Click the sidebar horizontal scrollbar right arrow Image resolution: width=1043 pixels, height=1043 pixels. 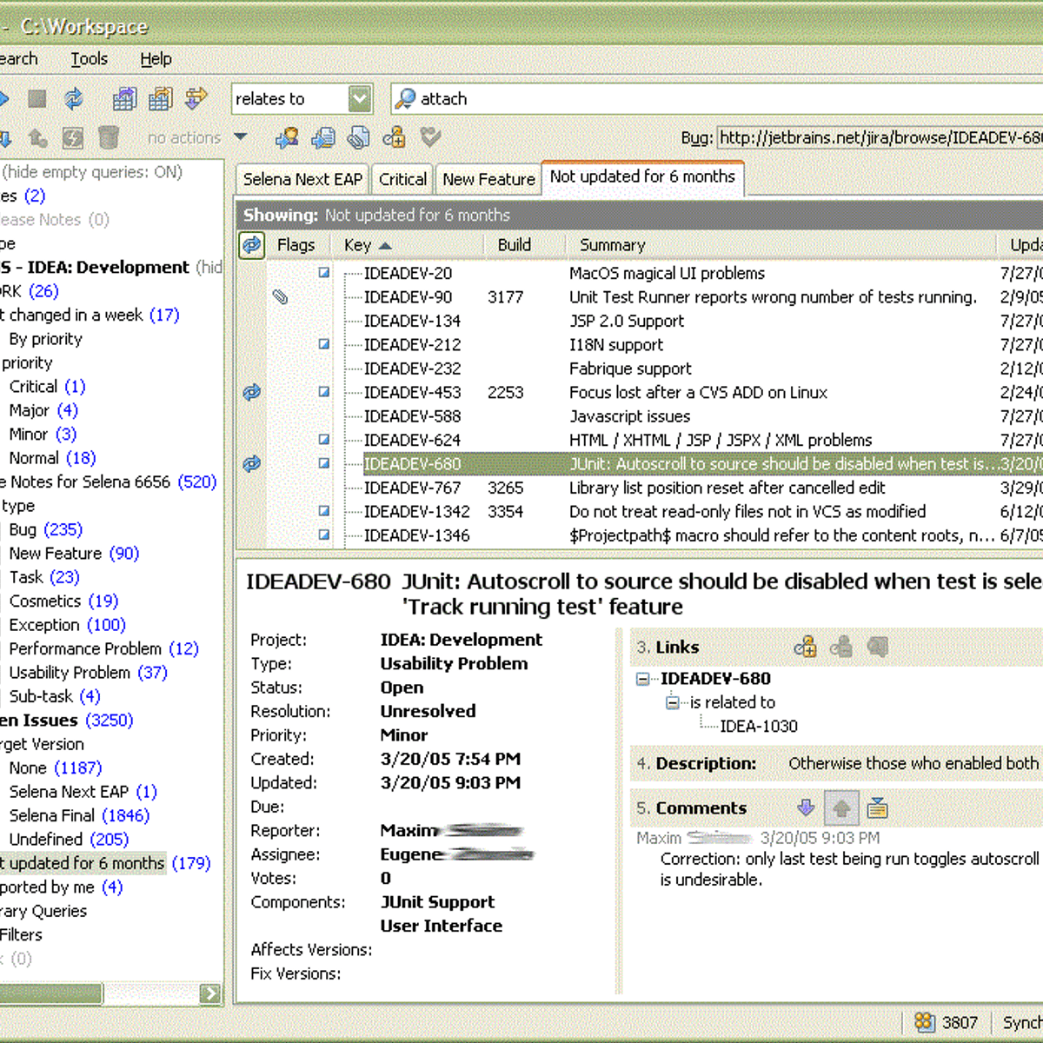point(210,993)
